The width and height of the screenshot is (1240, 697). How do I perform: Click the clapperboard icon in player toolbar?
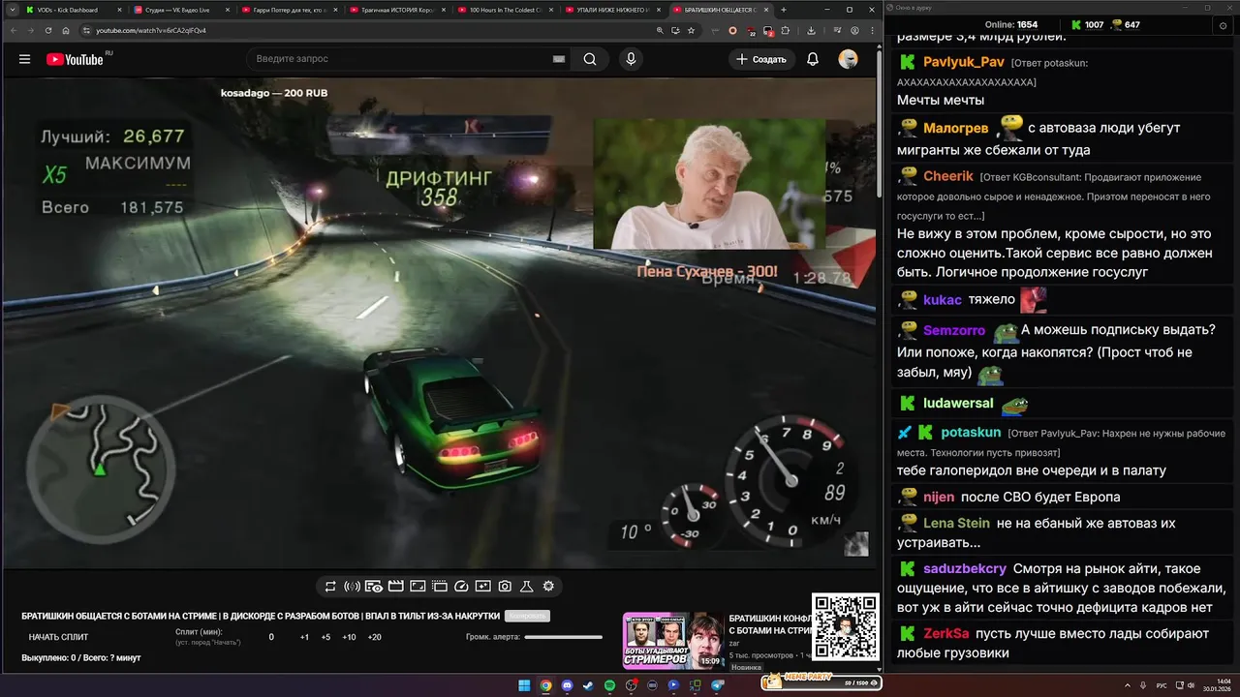click(396, 586)
